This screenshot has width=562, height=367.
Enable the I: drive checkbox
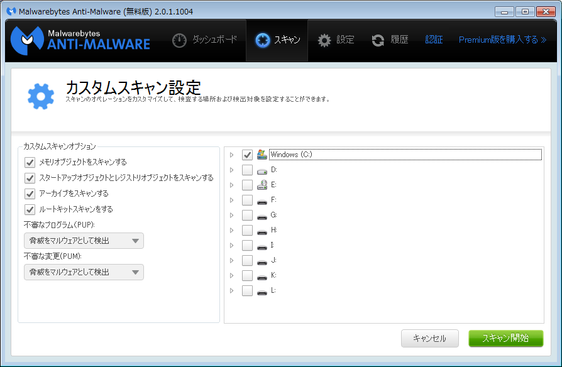tap(247, 245)
